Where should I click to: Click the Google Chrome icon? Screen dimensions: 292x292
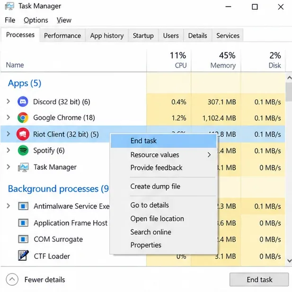pyautogui.click(x=23, y=118)
